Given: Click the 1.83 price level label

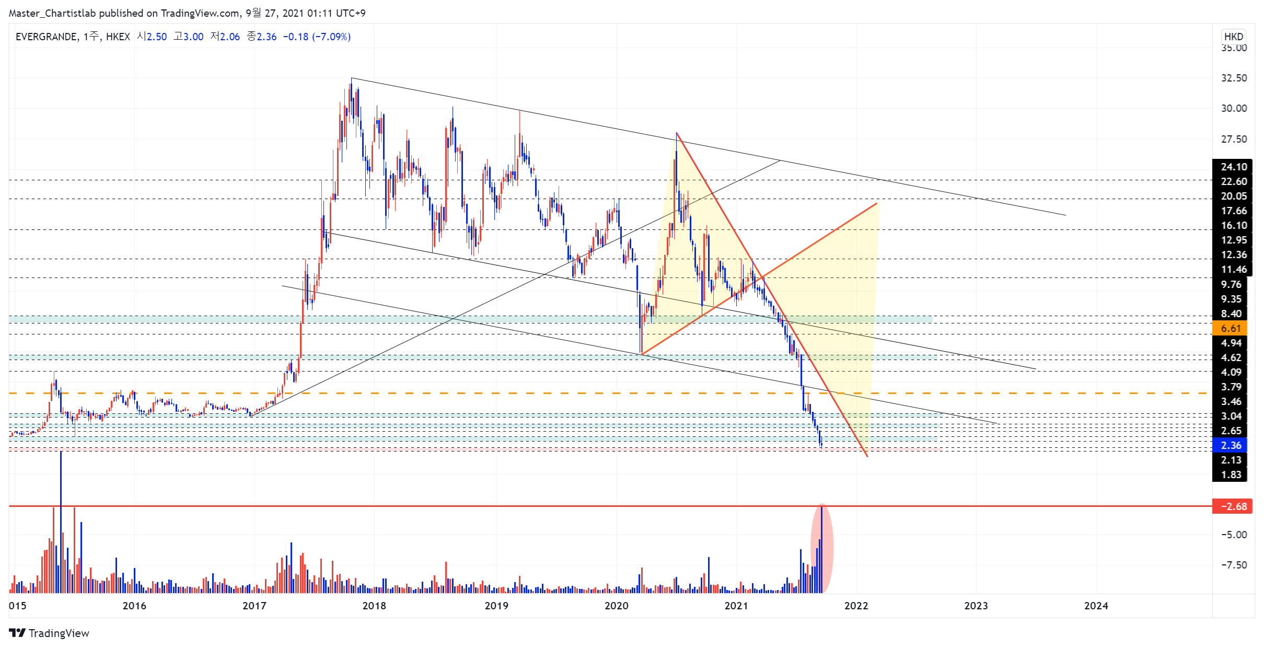Looking at the screenshot, I should click(x=1230, y=475).
